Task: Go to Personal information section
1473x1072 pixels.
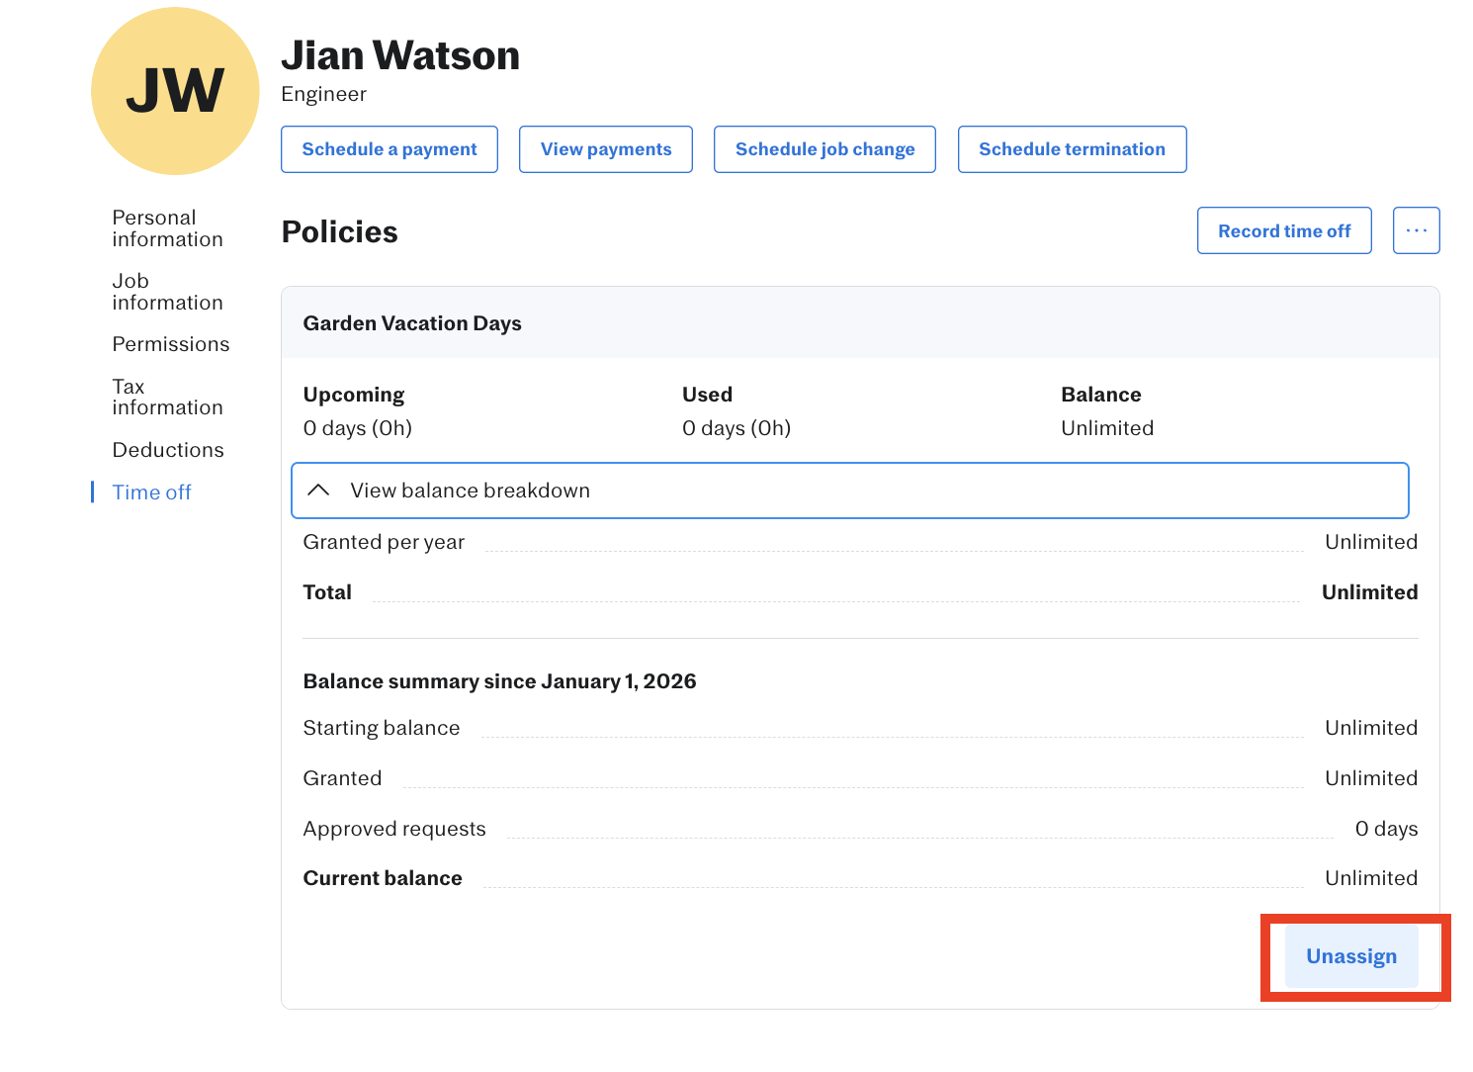Action: 167,228
